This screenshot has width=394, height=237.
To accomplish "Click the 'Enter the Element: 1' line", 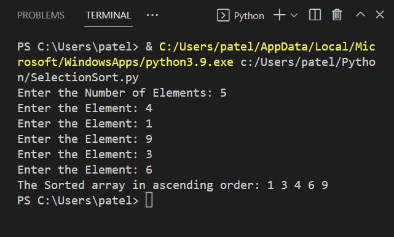I will 85,124.
